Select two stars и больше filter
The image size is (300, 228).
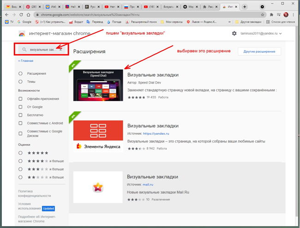(x=20, y=177)
